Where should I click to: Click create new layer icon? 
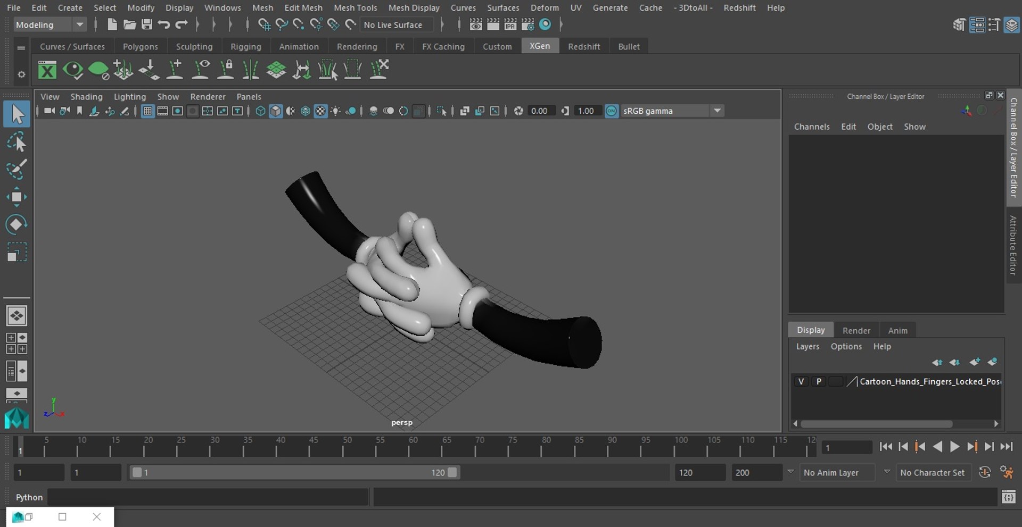click(975, 362)
